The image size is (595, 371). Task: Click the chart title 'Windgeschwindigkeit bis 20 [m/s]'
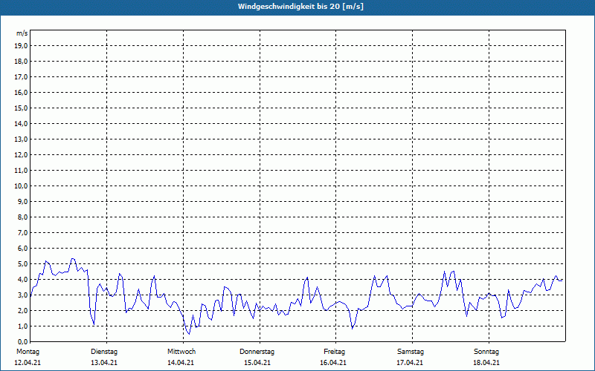click(x=300, y=7)
